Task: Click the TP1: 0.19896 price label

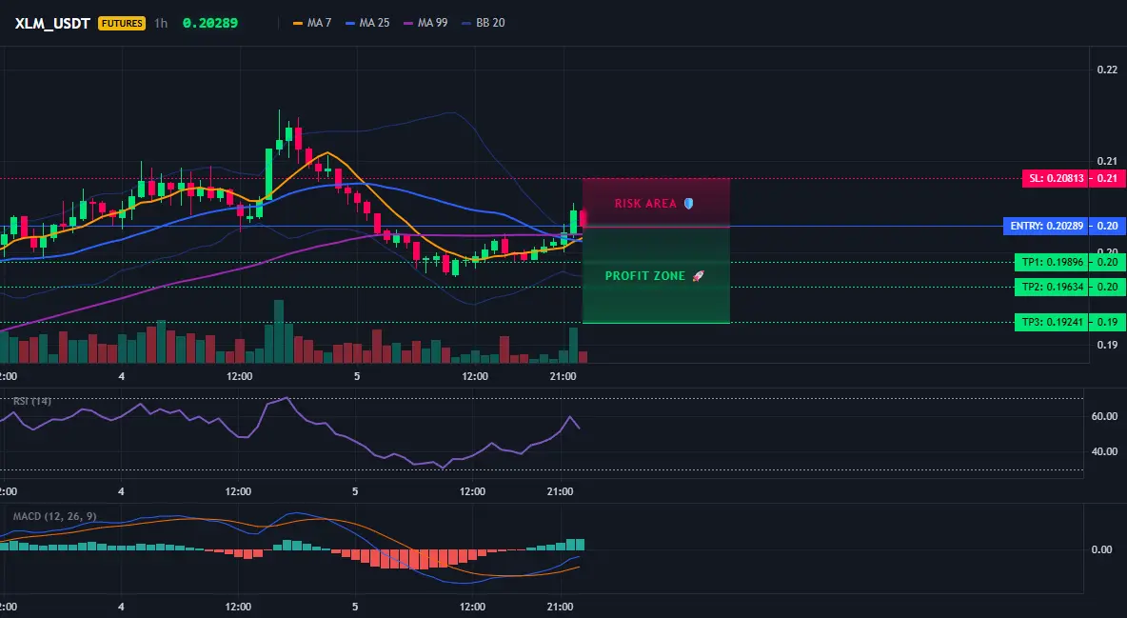Action: (1051, 262)
